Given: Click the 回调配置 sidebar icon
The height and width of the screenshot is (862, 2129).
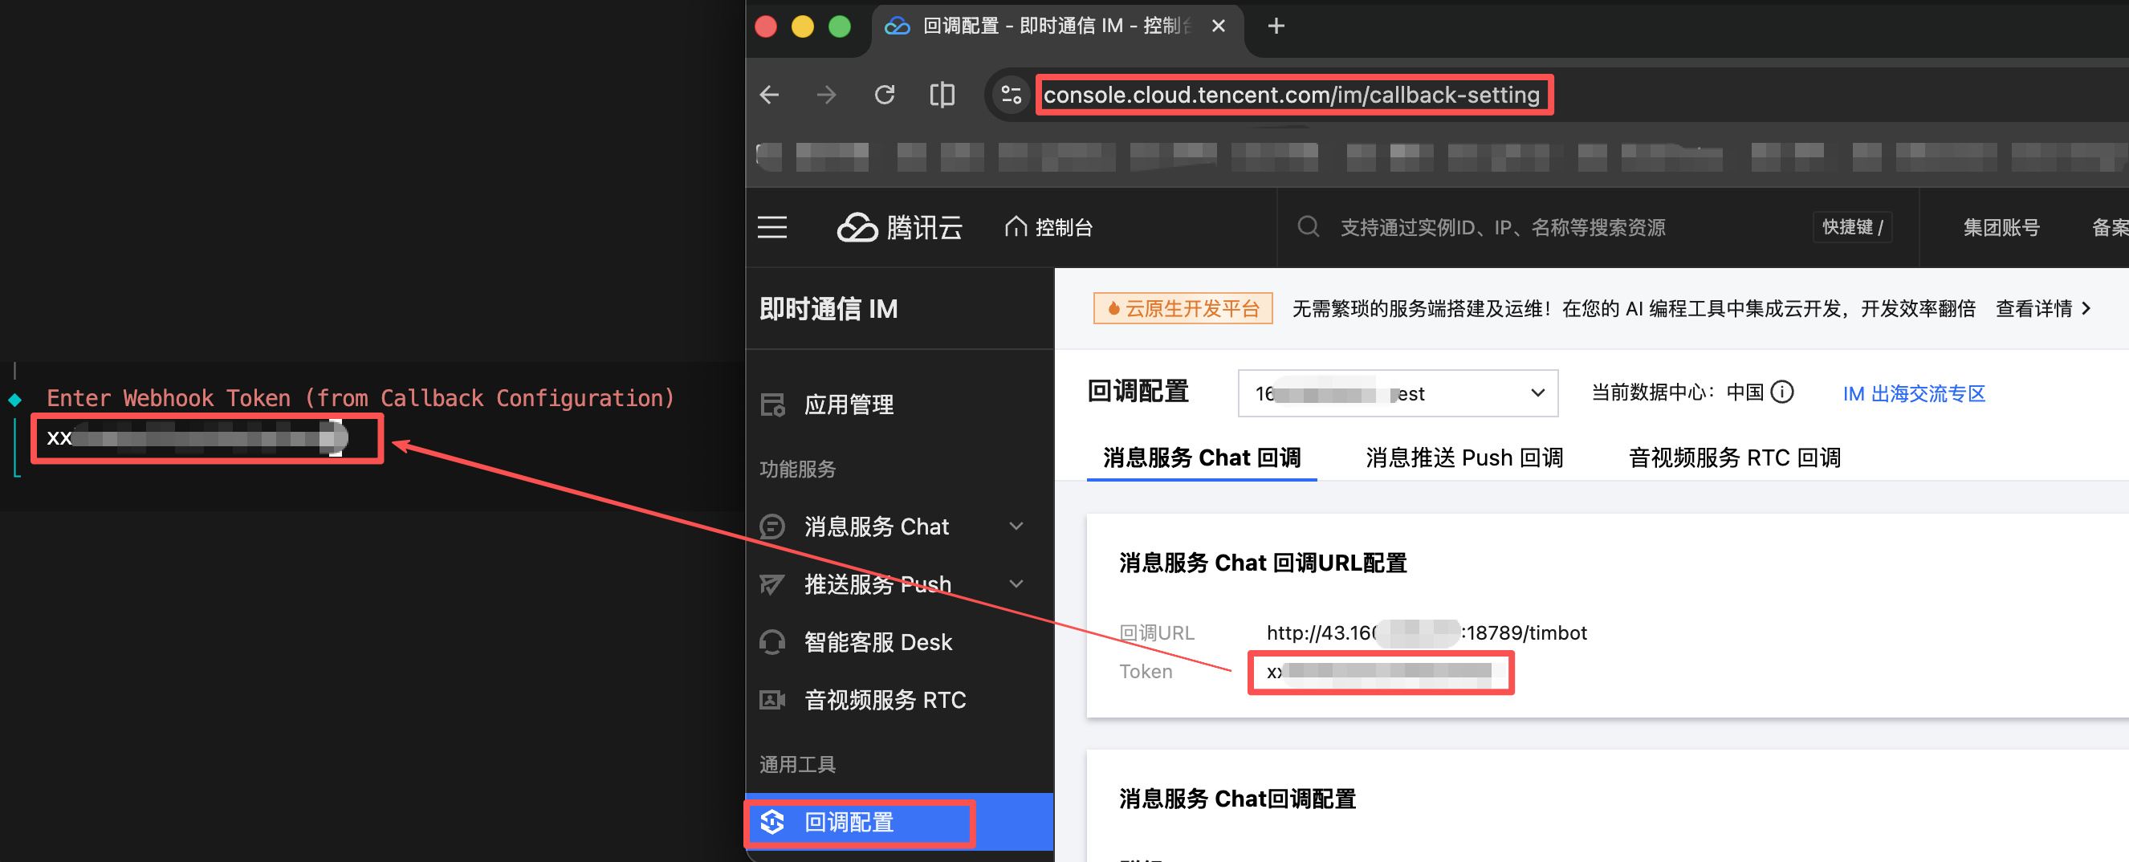Looking at the screenshot, I should pos(773,823).
